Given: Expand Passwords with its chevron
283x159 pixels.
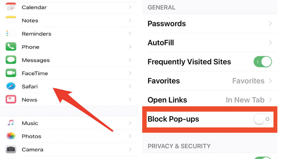Looking at the screenshot, I should click(270, 24).
